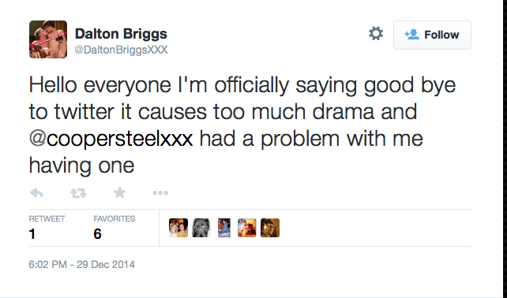Click black-and-white avatar with hands covering face
The width and height of the screenshot is (507, 298).
click(201, 228)
